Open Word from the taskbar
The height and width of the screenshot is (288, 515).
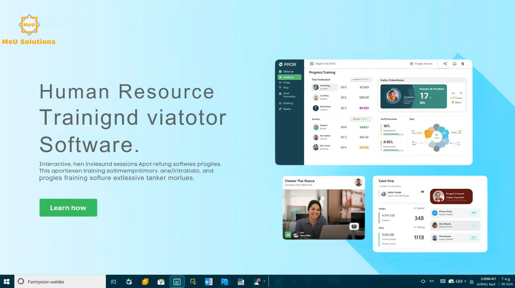[209, 282]
